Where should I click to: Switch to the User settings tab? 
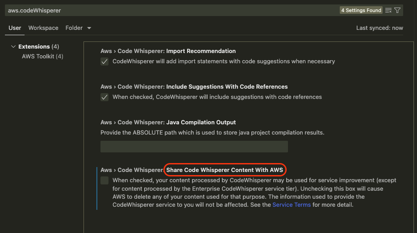(x=15, y=28)
